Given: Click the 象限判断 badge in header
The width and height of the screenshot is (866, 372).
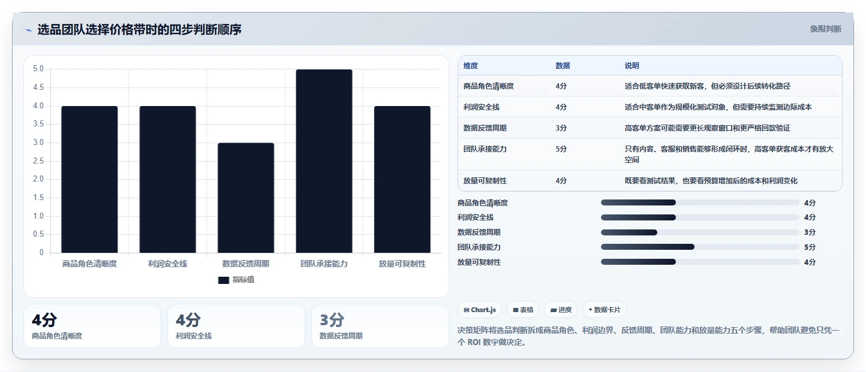Looking at the screenshot, I should click(x=825, y=29).
